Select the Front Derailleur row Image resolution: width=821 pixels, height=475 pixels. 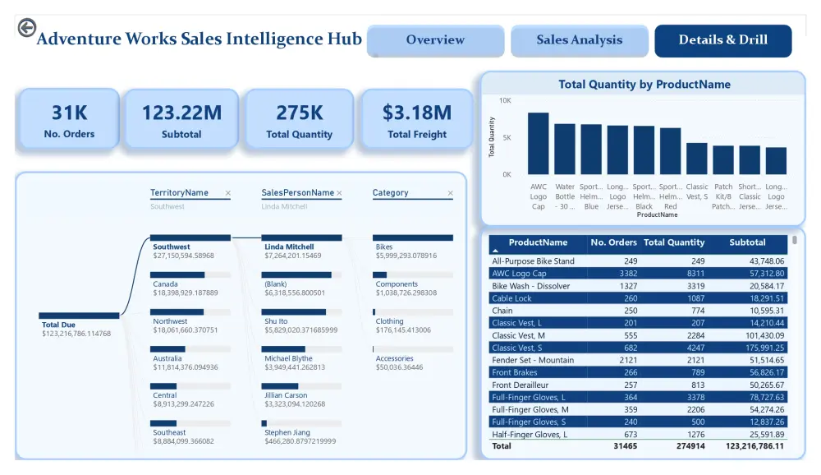click(638, 385)
